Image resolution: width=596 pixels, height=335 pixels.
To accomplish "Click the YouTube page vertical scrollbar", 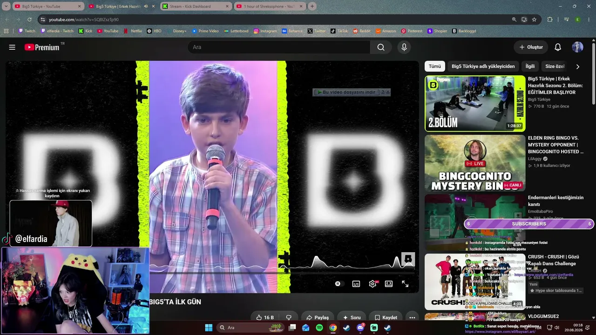I will [593, 74].
